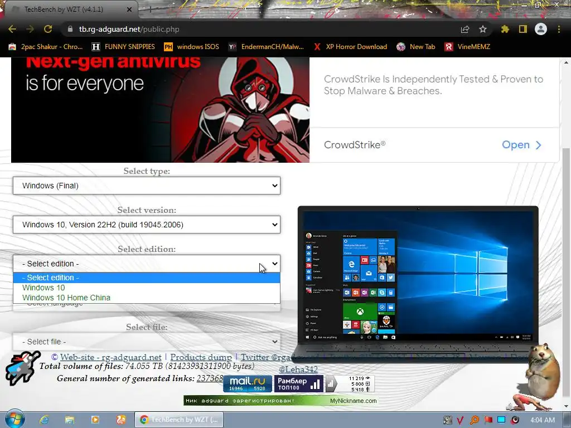This screenshot has height=428, width=571.
Task: Toggle the side panel icon
Action: click(523, 29)
